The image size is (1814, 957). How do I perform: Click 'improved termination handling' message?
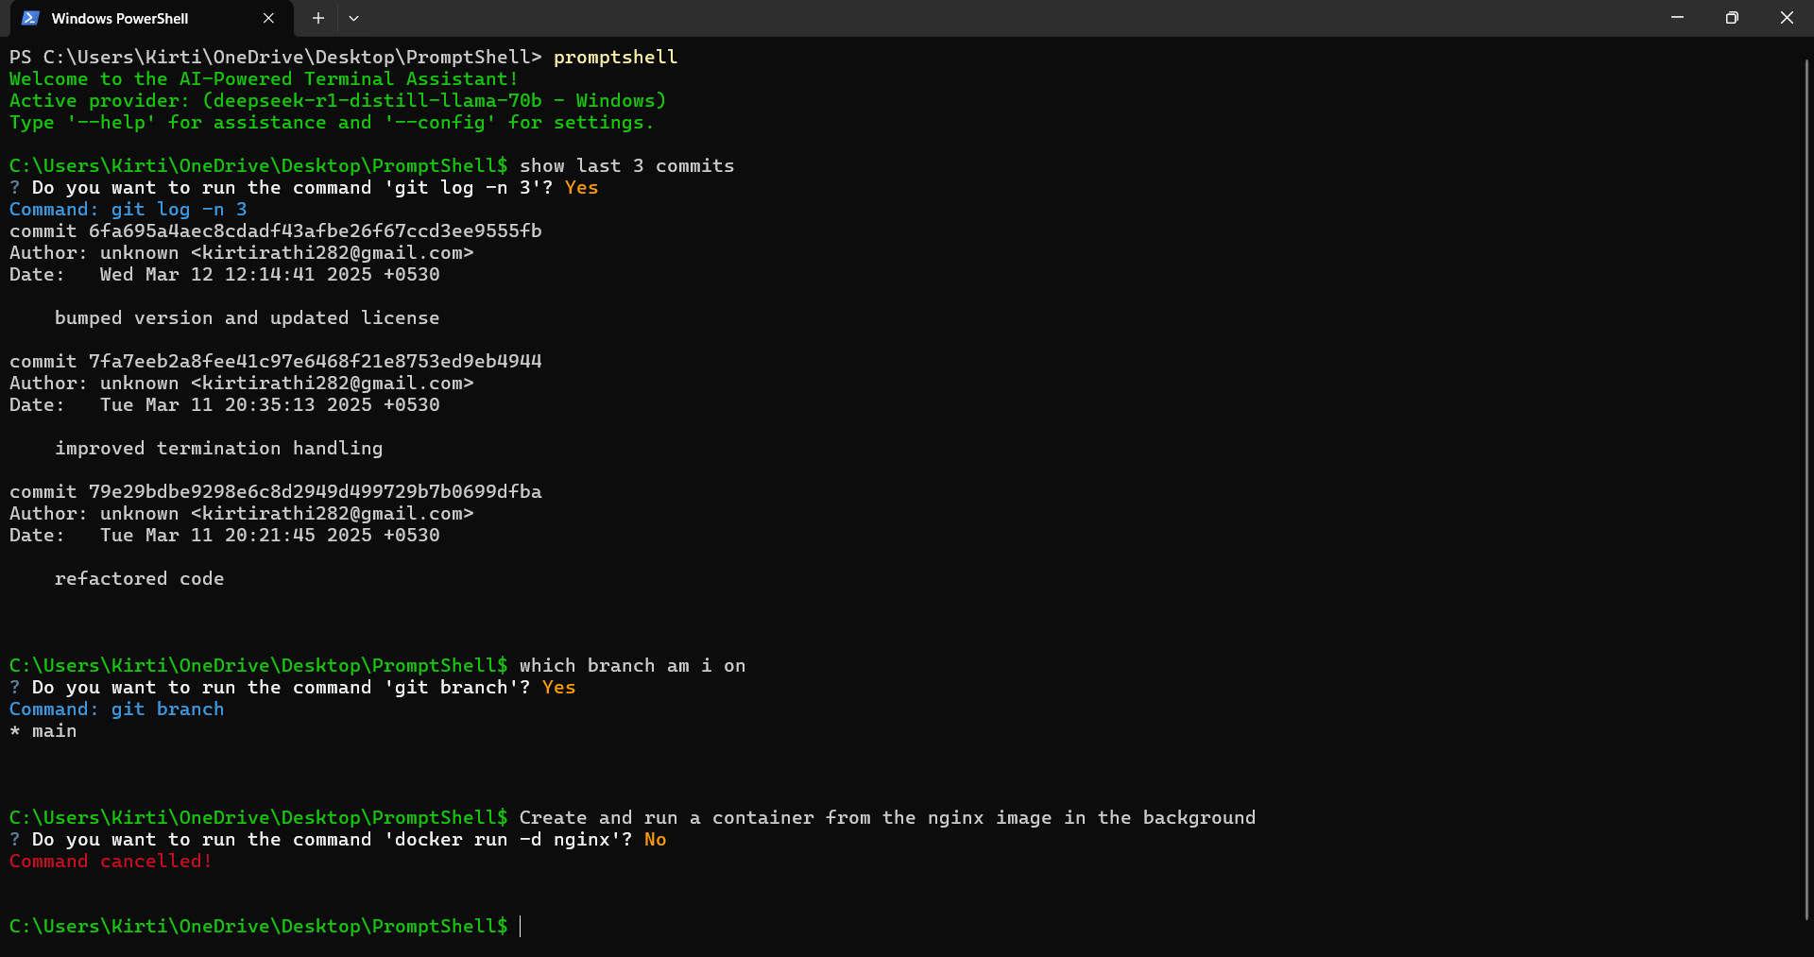[218, 449]
